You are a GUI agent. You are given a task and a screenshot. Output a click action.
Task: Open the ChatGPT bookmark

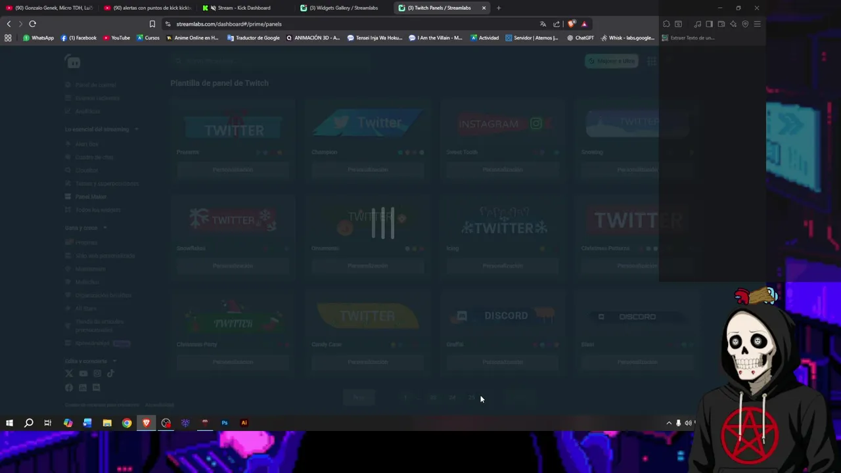581,38
